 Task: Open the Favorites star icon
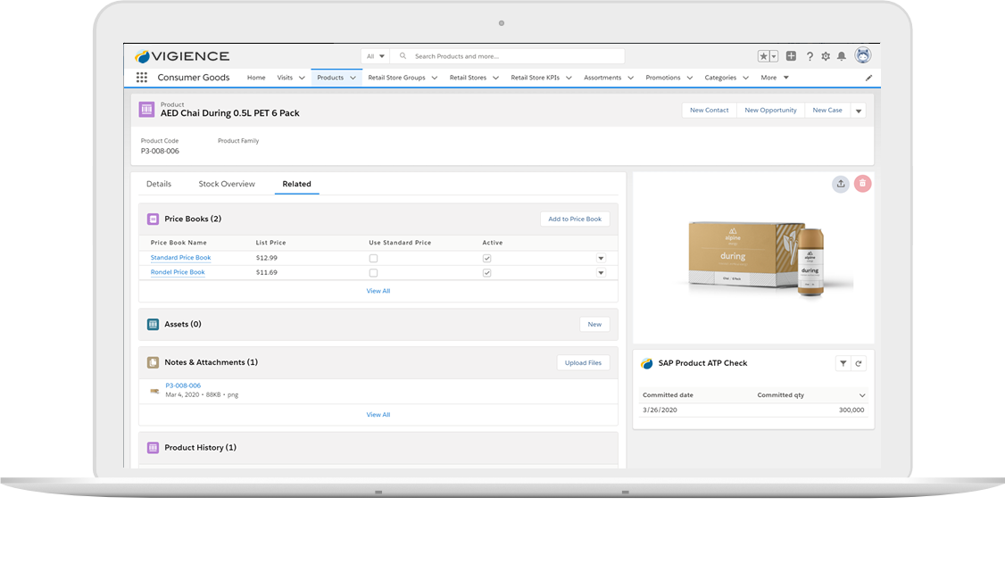pyautogui.click(x=763, y=56)
